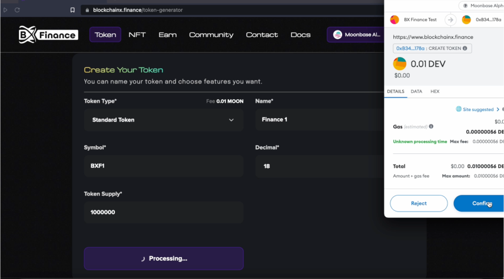504x279 pixels.
Task: Click the Symbol input field
Action: click(x=164, y=166)
